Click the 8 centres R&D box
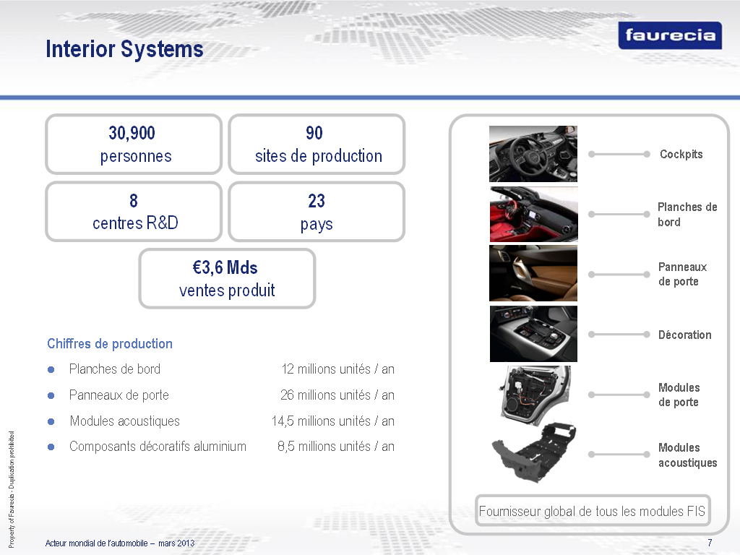 pos(134,212)
